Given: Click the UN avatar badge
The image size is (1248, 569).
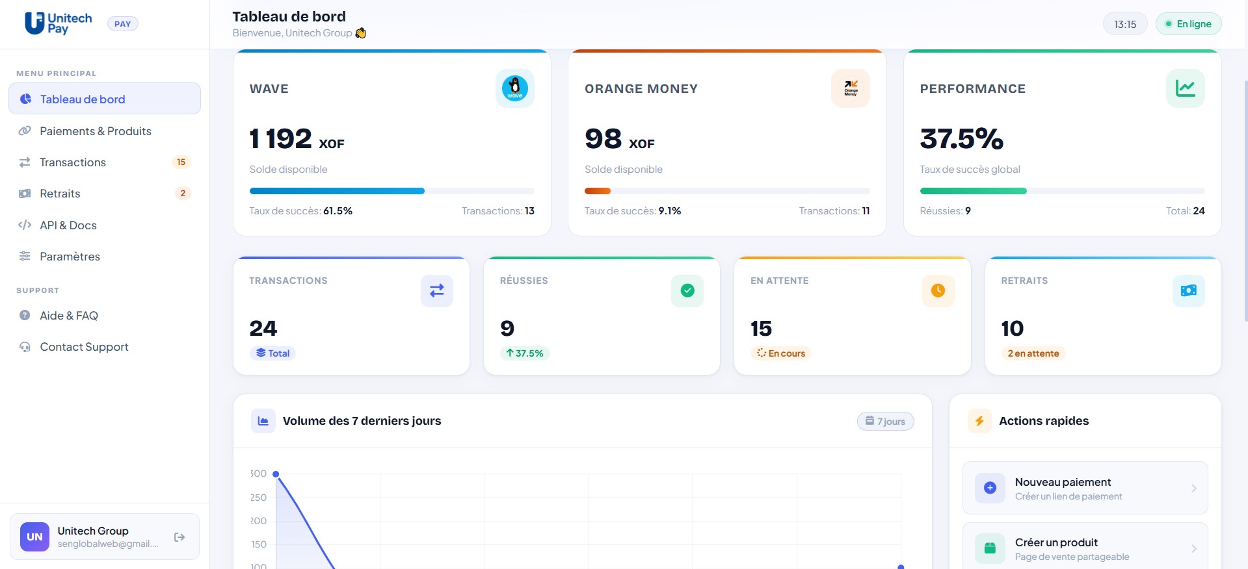Looking at the screenshot, I should click(x=34, y=537).
